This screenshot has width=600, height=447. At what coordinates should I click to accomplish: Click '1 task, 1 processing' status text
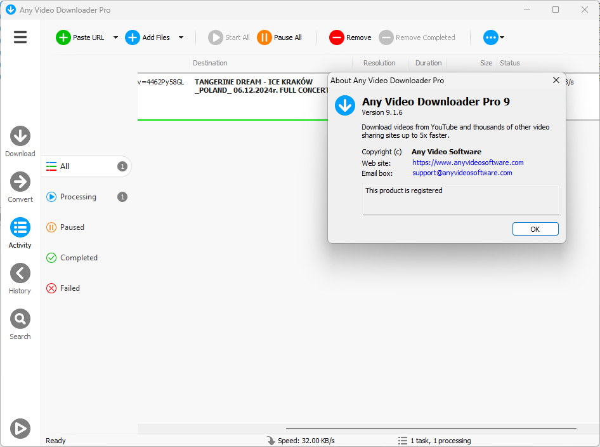[440, 441]
